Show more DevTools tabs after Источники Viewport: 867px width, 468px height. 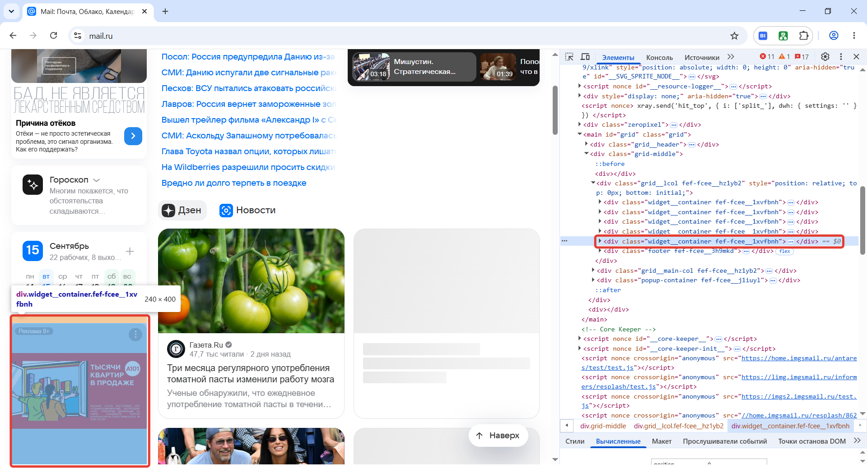pyautogui.click(x=731, y=57)
